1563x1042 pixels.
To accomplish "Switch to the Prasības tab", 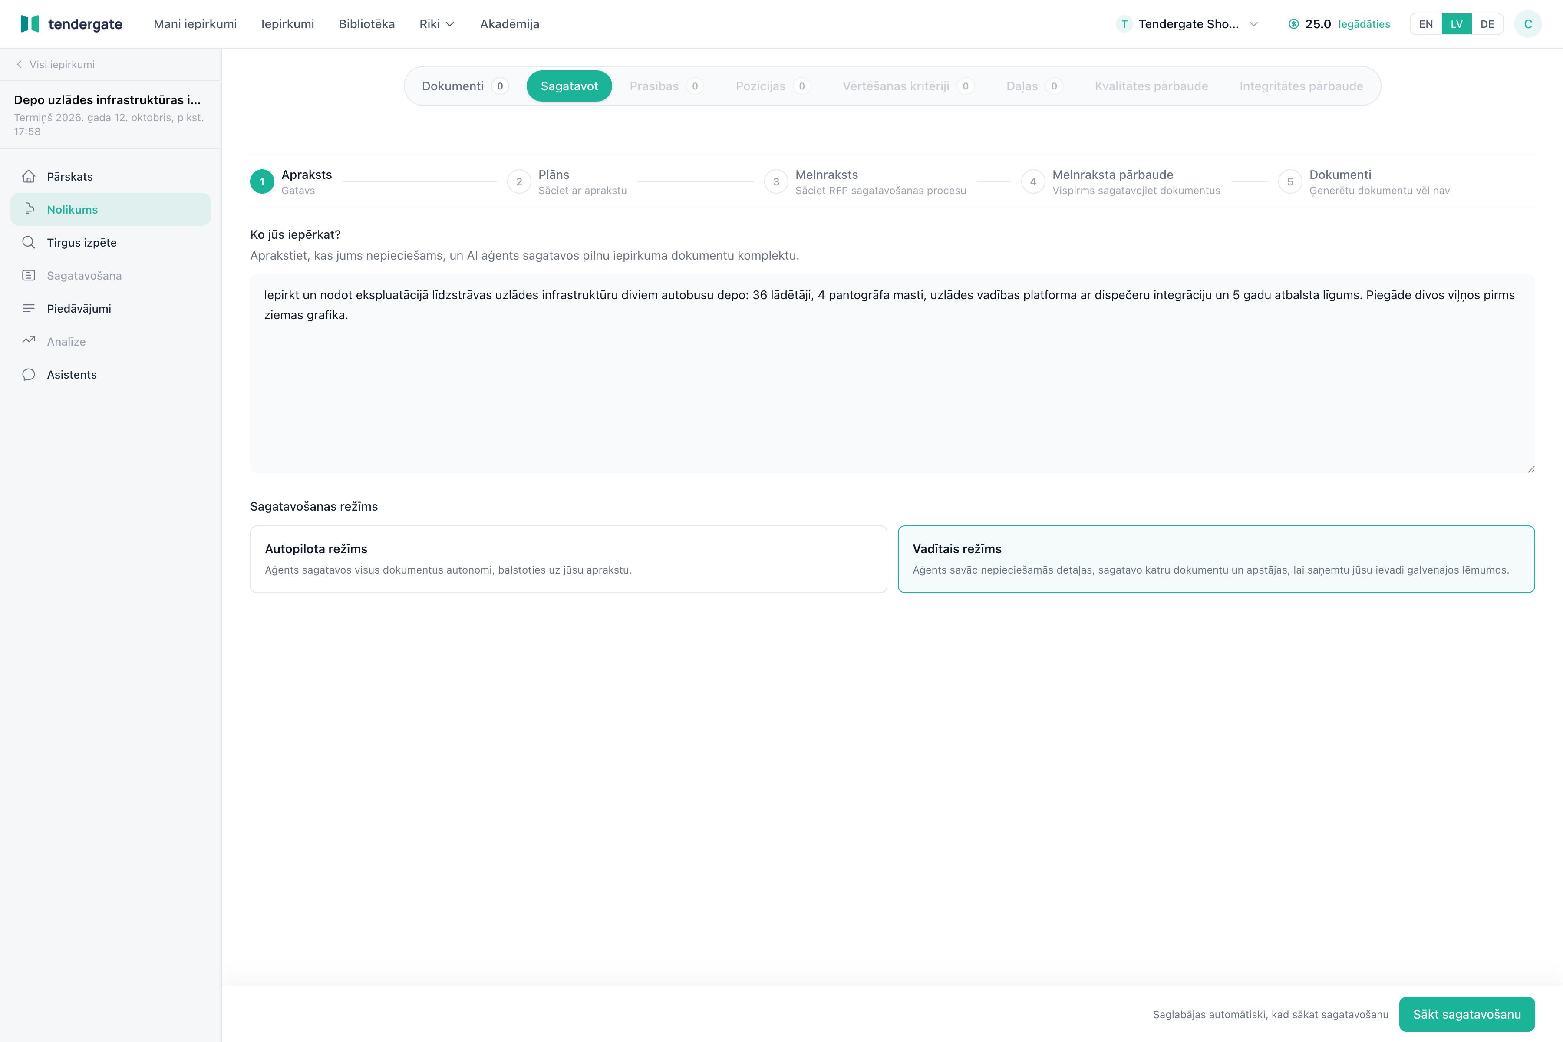I will 666,86.
